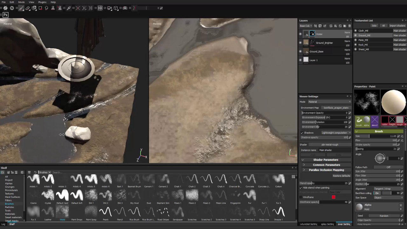Hide the Ground_Base layer

(300, 51)
